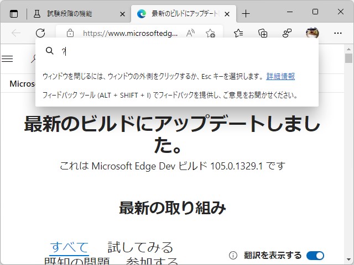Click the 最新の取り組み heading
The height and width of the screenshot is (265, 354).
(173, 208)
